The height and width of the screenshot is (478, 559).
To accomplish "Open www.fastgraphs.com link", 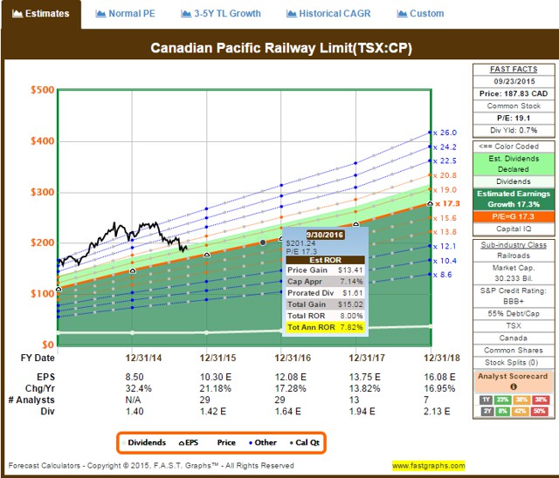I will pyautogui.click(x=429, y=465).
